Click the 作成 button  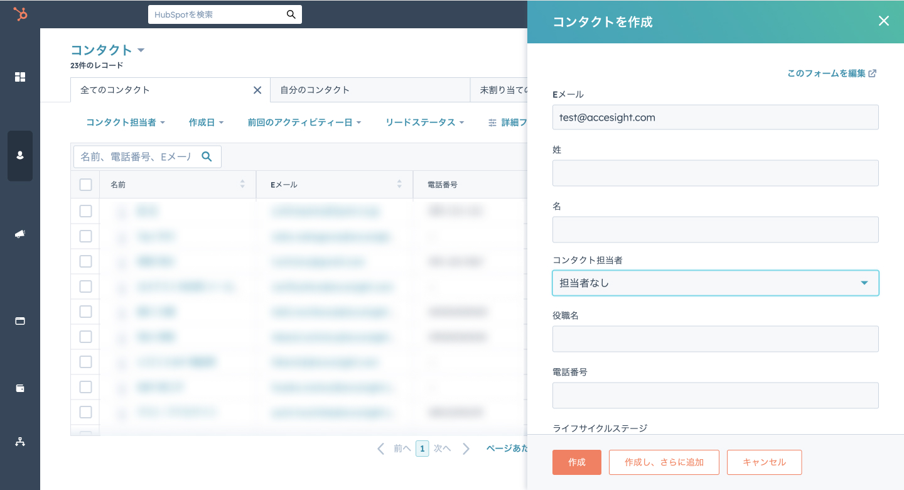577,462
